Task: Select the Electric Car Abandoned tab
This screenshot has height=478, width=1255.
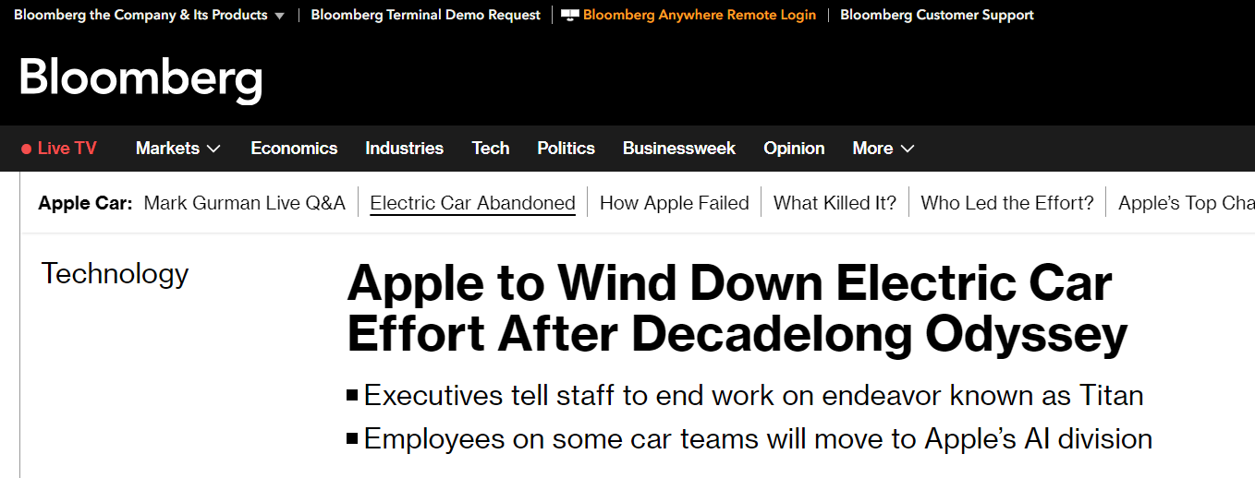Action: pos(472,203)
